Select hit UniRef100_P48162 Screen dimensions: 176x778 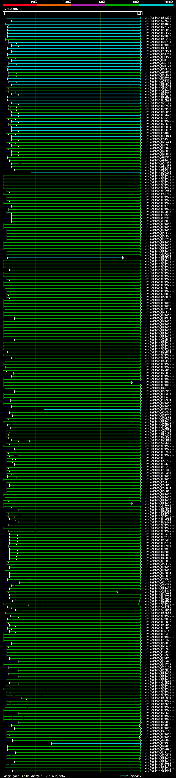[x=158, y=731]
